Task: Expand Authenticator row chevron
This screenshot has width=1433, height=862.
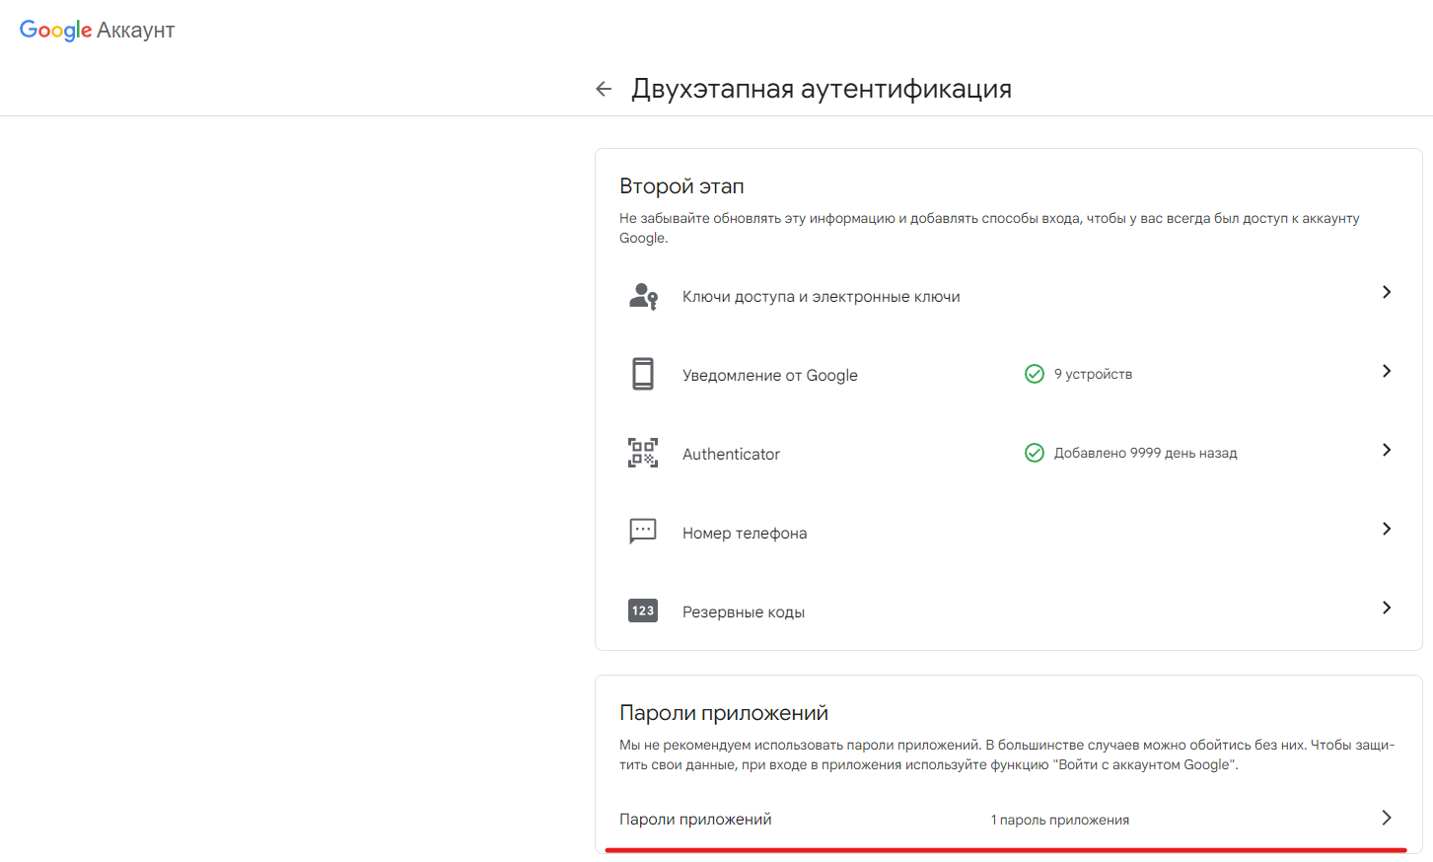Action: pyautogui.click(x=1387, y=450)
